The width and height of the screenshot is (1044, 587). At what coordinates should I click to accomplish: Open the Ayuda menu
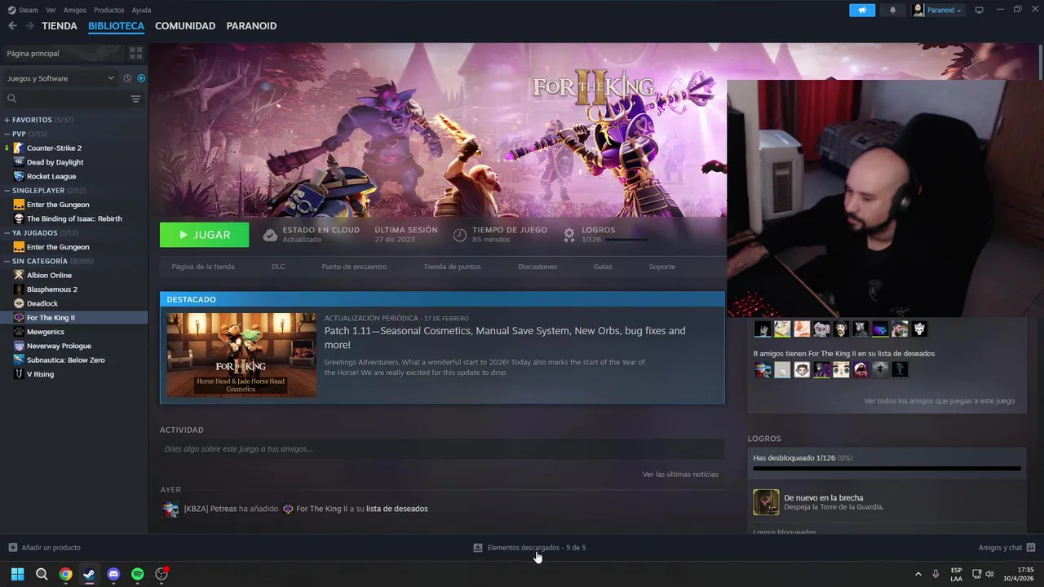pyautogui.click(x=141, y=10)
